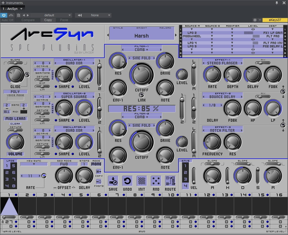Click the CLEAR button under MIDI LEARN
Screen dimensions: 288x235
[x=15, y=124]
